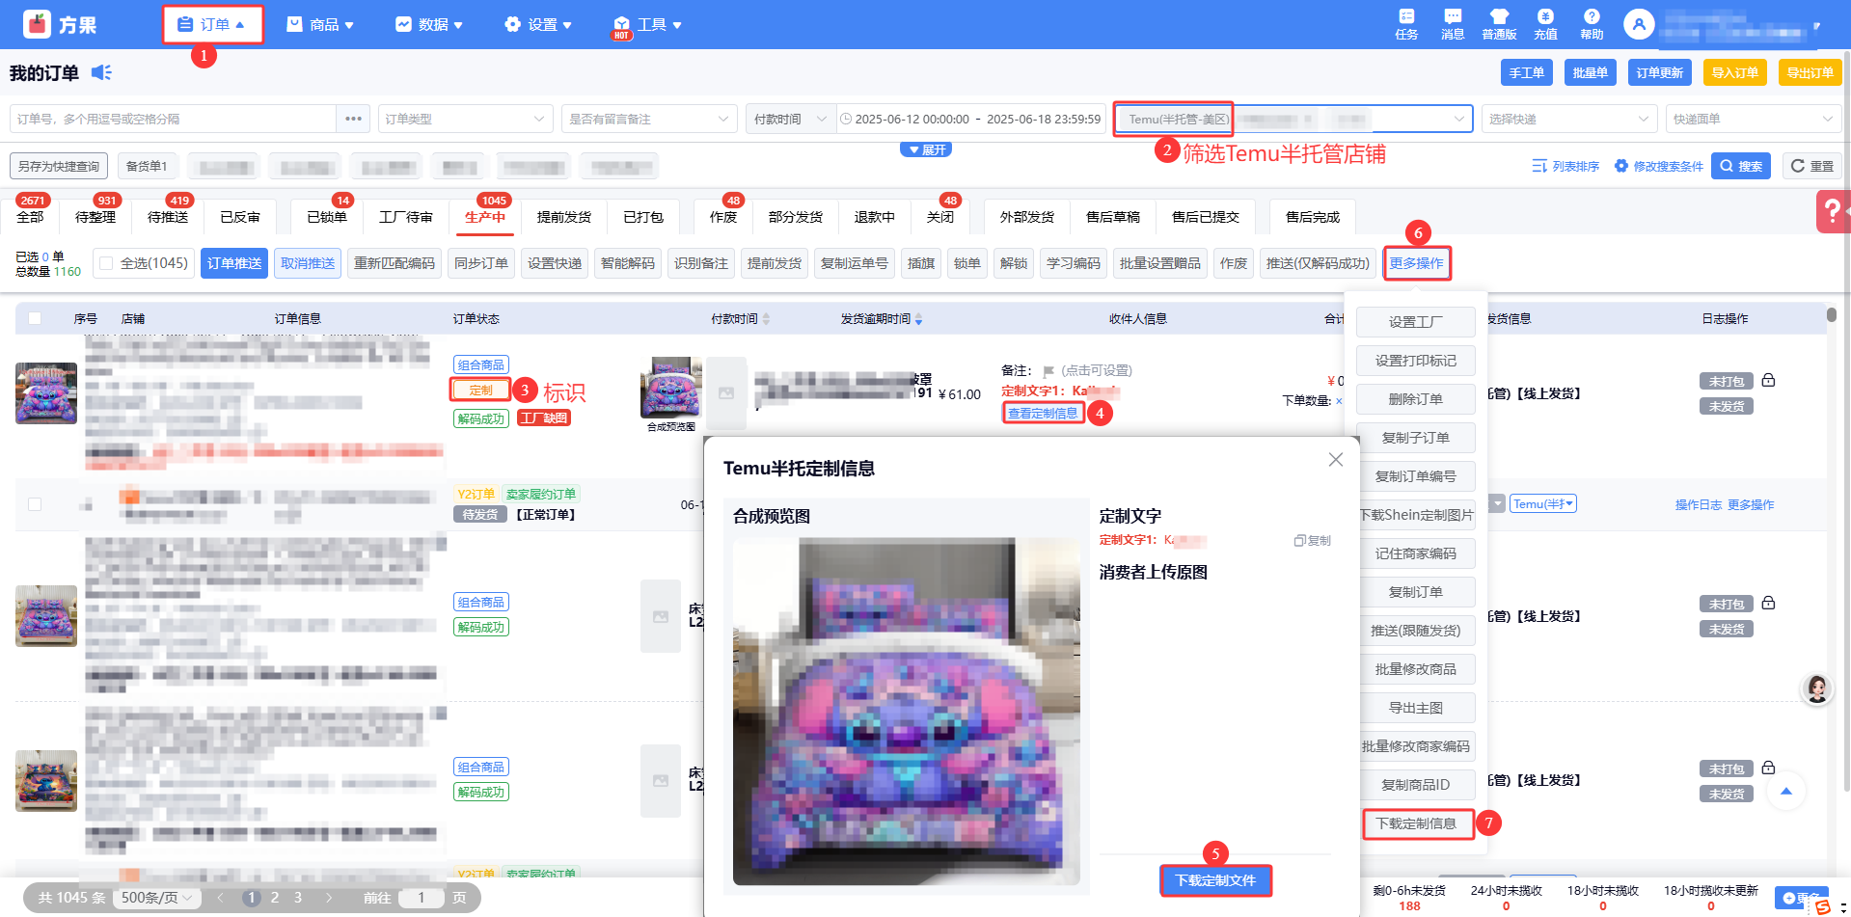Open the 数据 top menu

coord(429,24)
